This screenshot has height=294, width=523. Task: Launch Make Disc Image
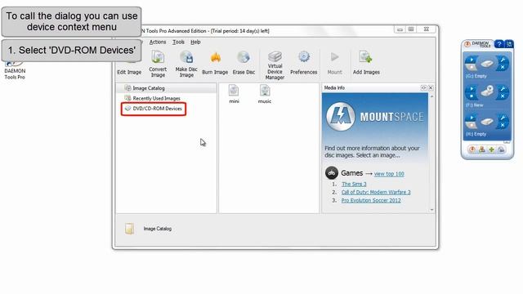pyautogui.click(x=186, y=64)
